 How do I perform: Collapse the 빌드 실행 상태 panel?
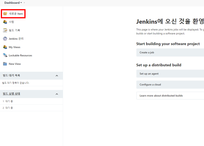tap(57, 94)
